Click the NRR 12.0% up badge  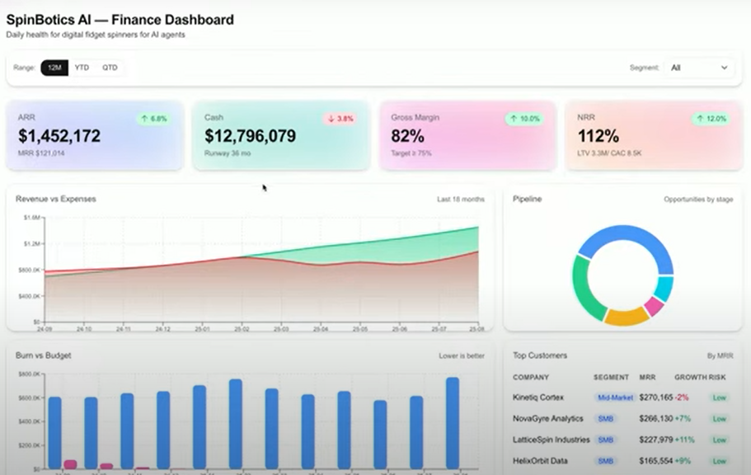(x=711, y=119)
